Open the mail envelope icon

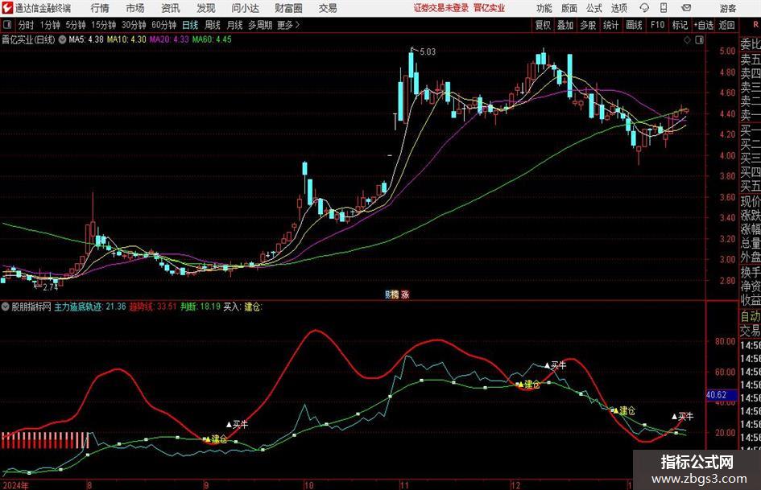coord(686,8)
